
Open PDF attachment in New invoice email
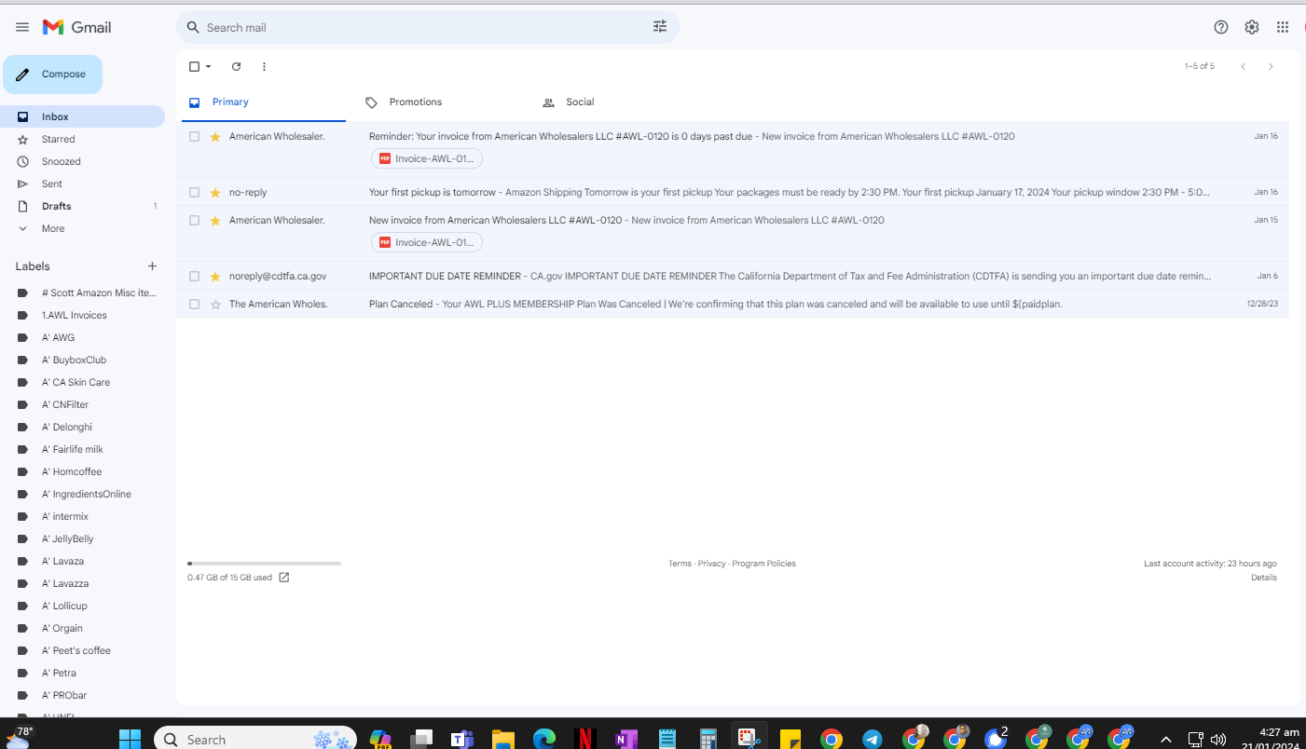click(x=427, y=242)
